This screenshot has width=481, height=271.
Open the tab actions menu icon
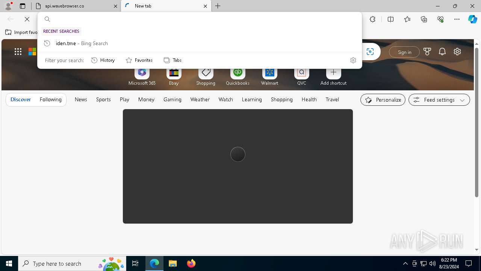click(x=23, y=6)
